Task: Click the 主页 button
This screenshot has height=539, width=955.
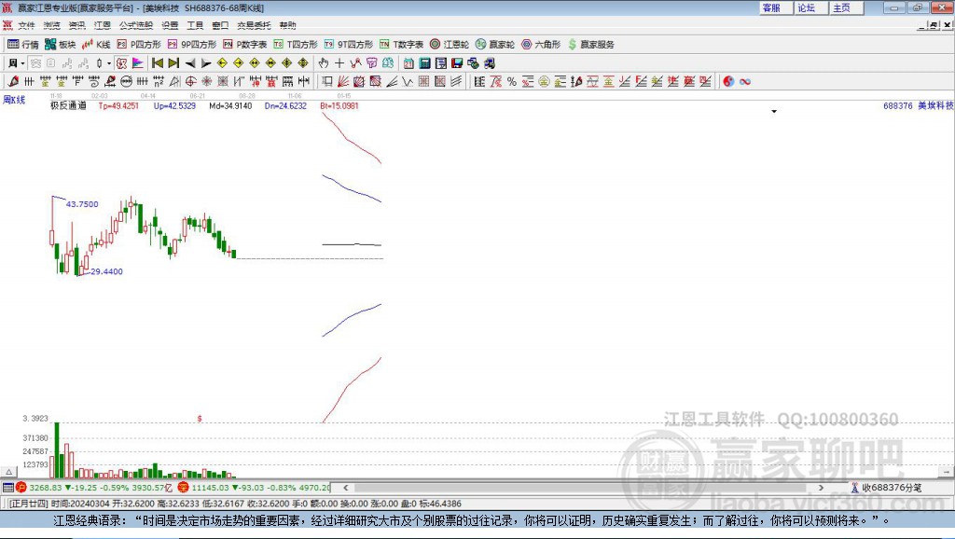Action: (x=847, y=7)
